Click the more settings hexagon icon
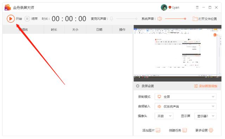 click(211, 130)
